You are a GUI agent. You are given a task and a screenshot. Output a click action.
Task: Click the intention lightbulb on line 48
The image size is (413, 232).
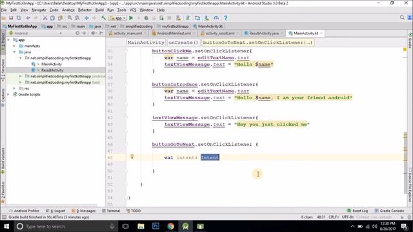coord(132,157)
